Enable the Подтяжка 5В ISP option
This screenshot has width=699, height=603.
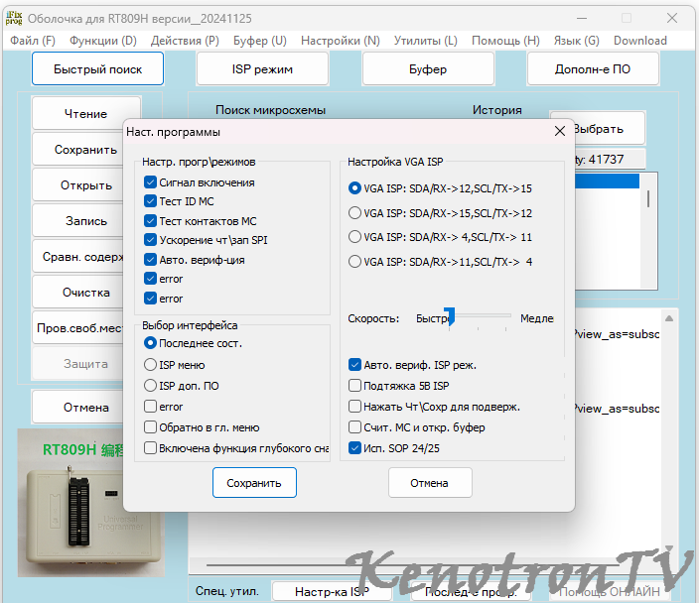tap(355, 386)
